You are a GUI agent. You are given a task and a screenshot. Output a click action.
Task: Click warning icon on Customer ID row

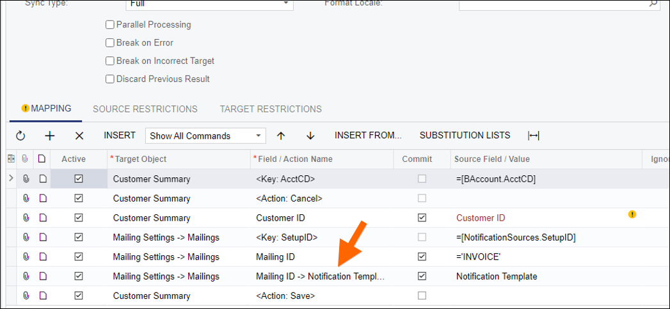tap(632, 214)
